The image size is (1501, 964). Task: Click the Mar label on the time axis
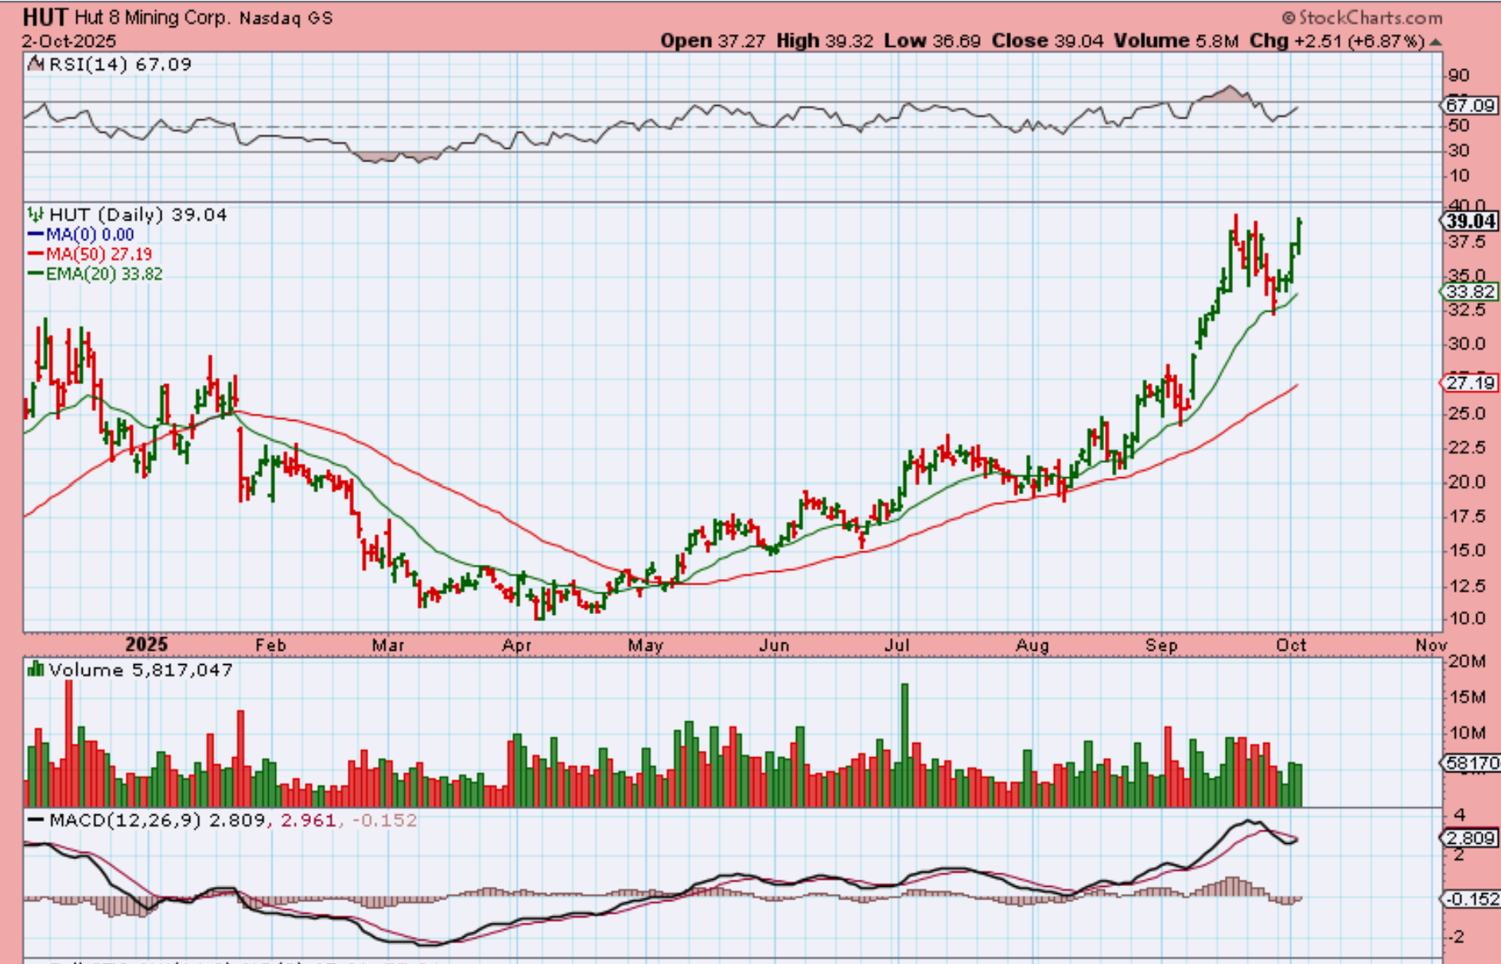[x=388, y=645]
